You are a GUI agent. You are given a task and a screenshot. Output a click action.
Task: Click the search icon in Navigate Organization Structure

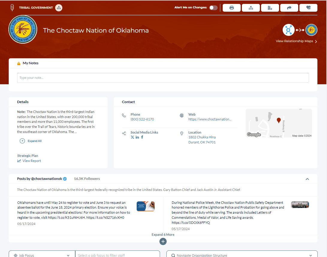click(173, 255)
